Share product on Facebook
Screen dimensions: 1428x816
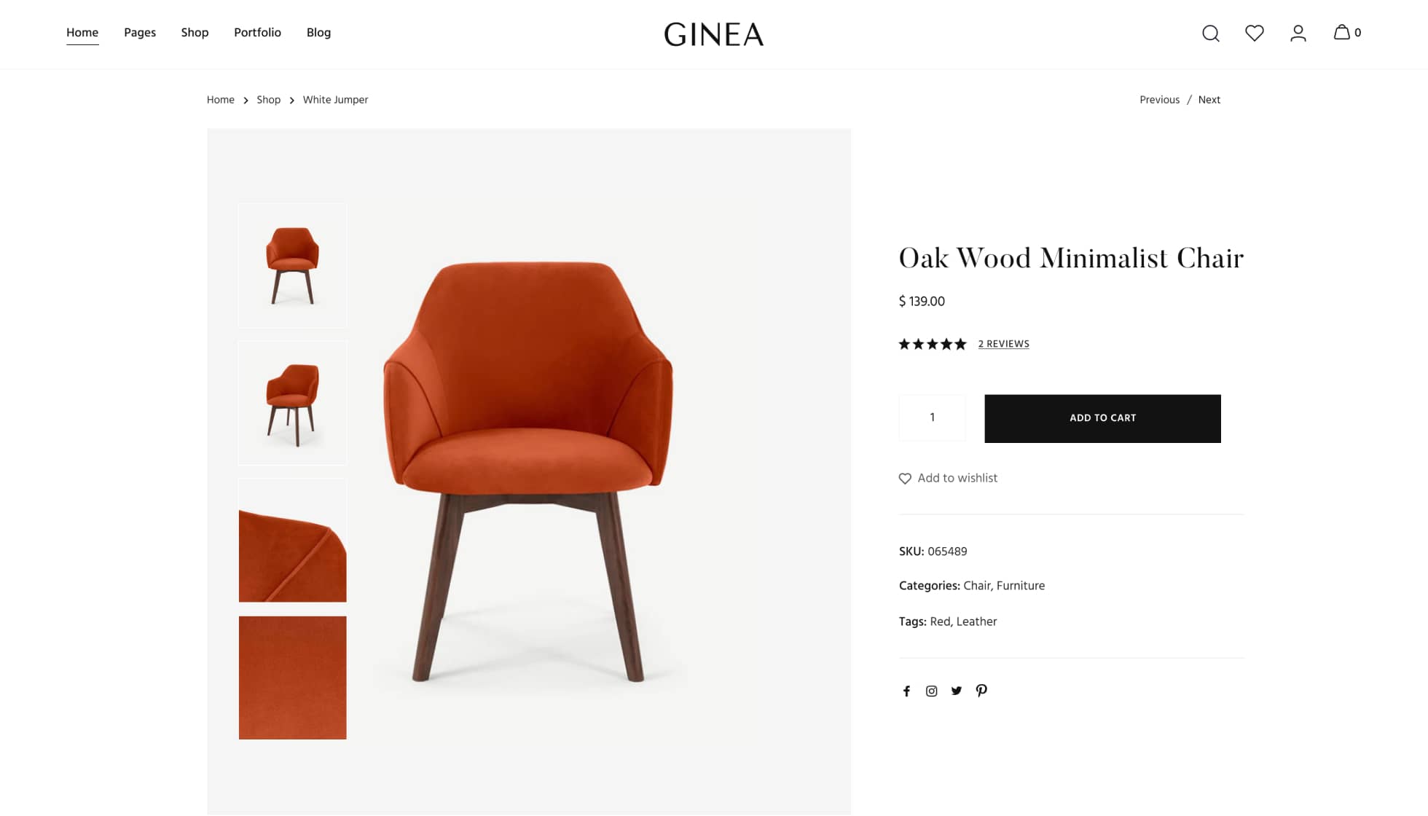pos(906,691)
